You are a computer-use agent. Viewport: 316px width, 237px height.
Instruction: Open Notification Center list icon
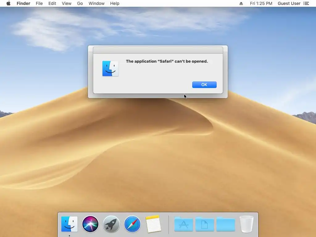[306, 3]
